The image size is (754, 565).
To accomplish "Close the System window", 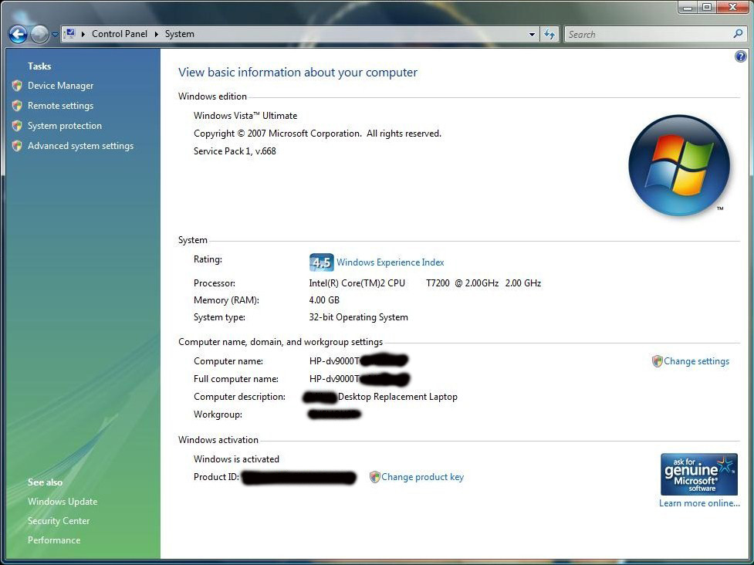I will pos(733,7).
